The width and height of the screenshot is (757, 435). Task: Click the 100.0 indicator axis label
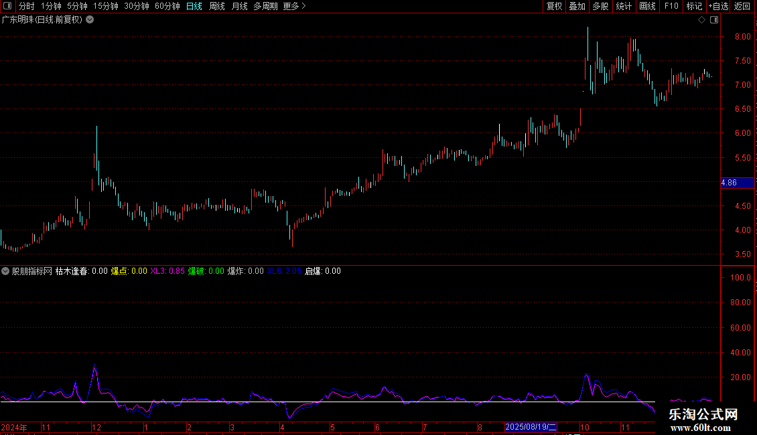coord(740,278)
